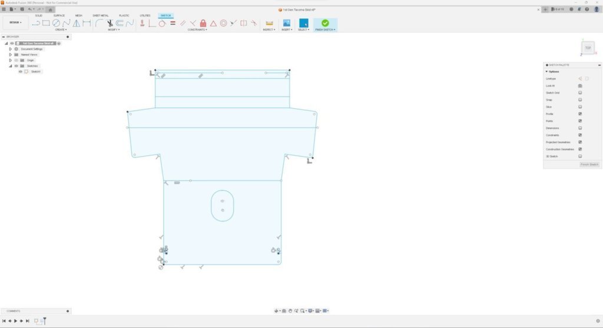Screen dimensions: 603x328
Task: Select the Fillet tool in Modify
Action: point(99,23)
